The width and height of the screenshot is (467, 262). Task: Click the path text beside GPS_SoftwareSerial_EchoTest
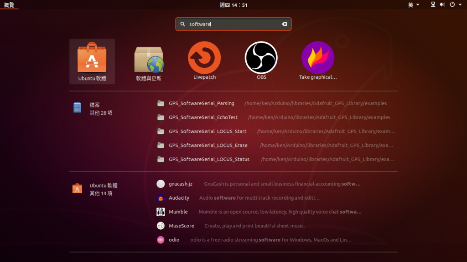point(319,117)
